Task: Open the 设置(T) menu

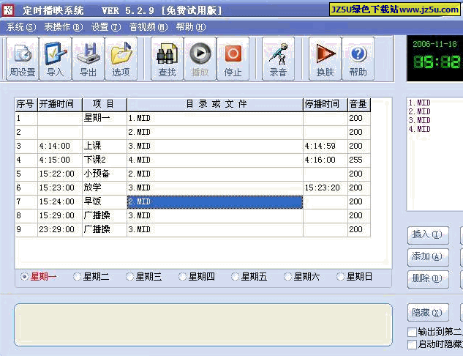Action: tap(106, 27)
